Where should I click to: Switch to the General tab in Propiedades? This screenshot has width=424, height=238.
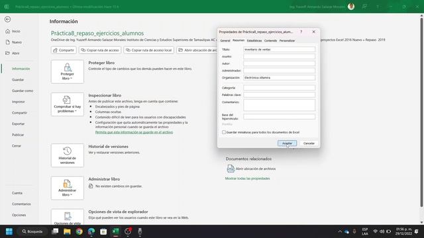(x=225, y=40)
